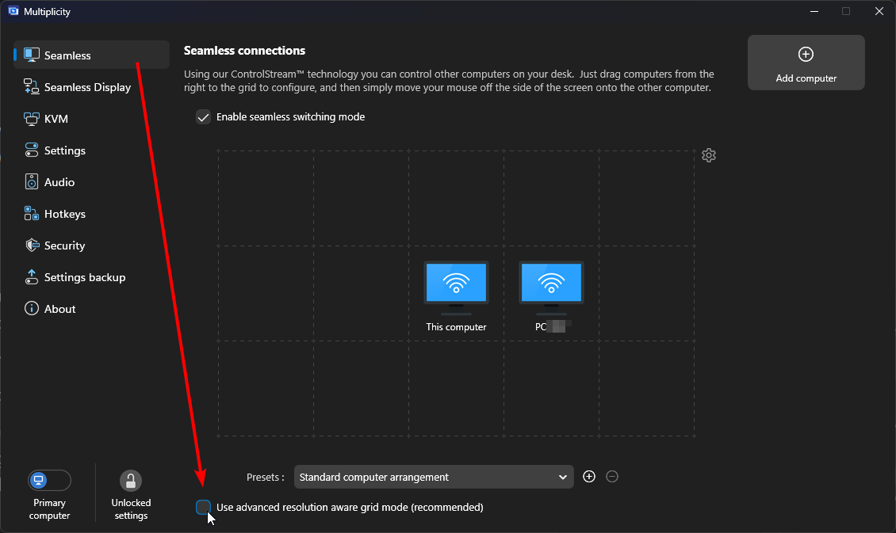The width and height of the screenshot is (896, 533).
Task: Click the Unlocked settings padlock icon
Action: point(131,481)
